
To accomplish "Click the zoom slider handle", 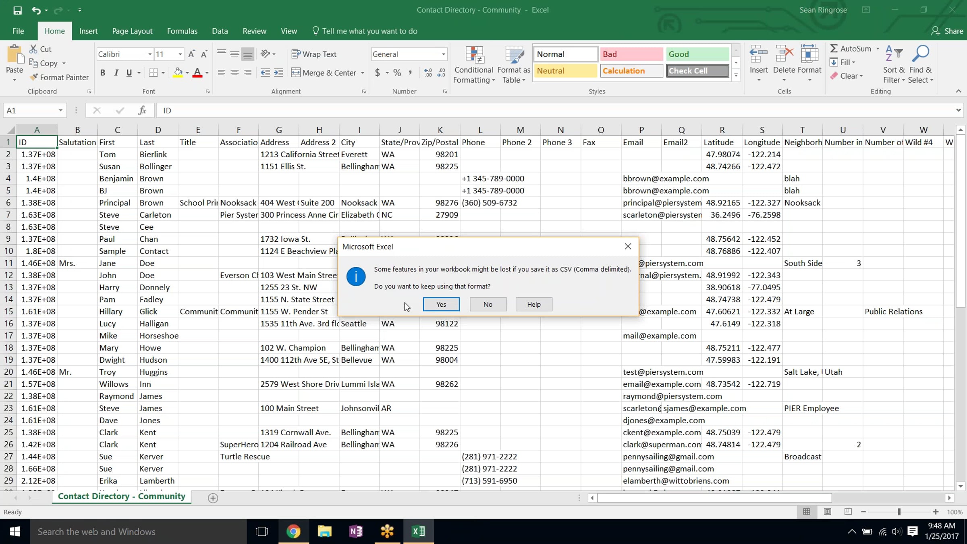I will [899, 512].
